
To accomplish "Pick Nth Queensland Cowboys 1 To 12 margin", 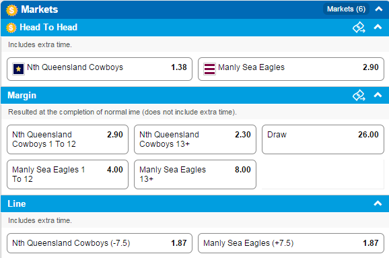I will click(x=67, y=139).
